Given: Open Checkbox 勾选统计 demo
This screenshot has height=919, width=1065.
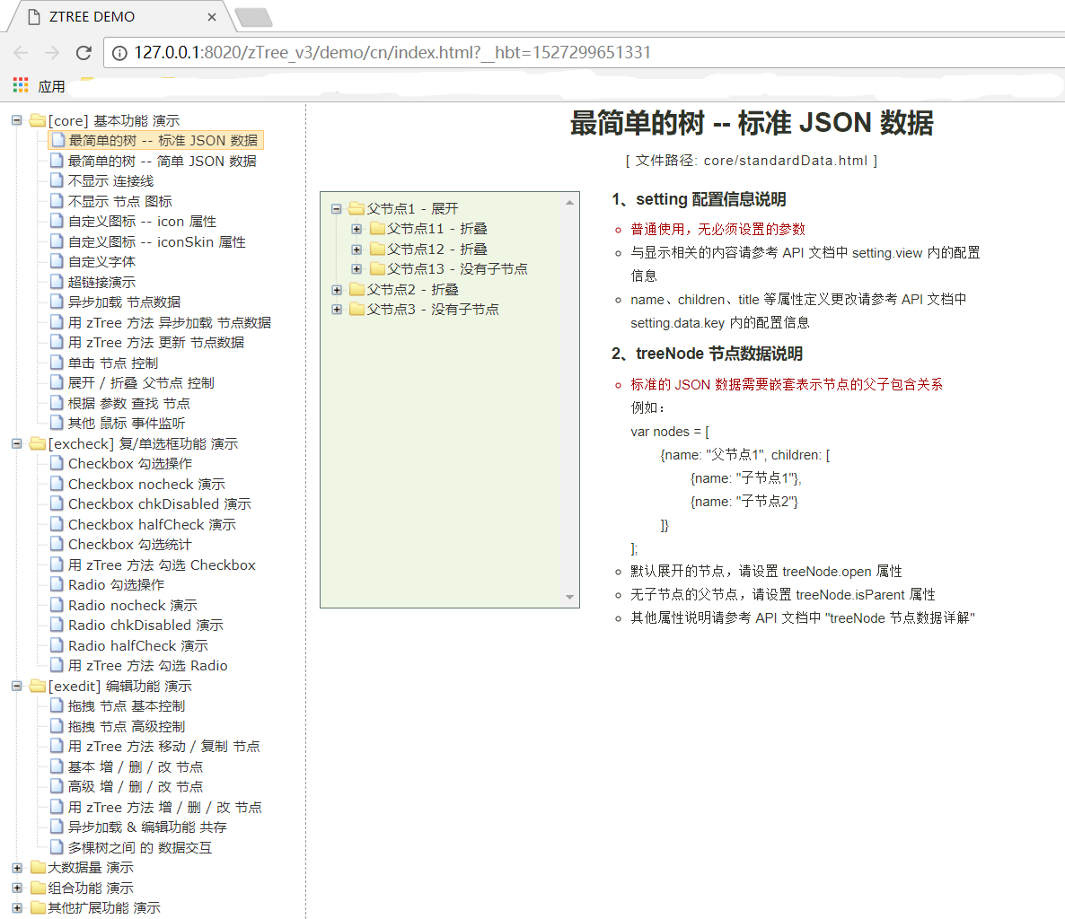Looking at the screenshot, I should (130, 545).
